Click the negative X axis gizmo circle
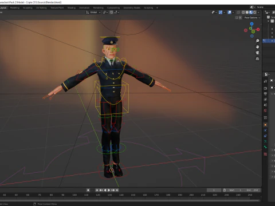This screenshot has width=275, height=206. (x=246, y=30)
